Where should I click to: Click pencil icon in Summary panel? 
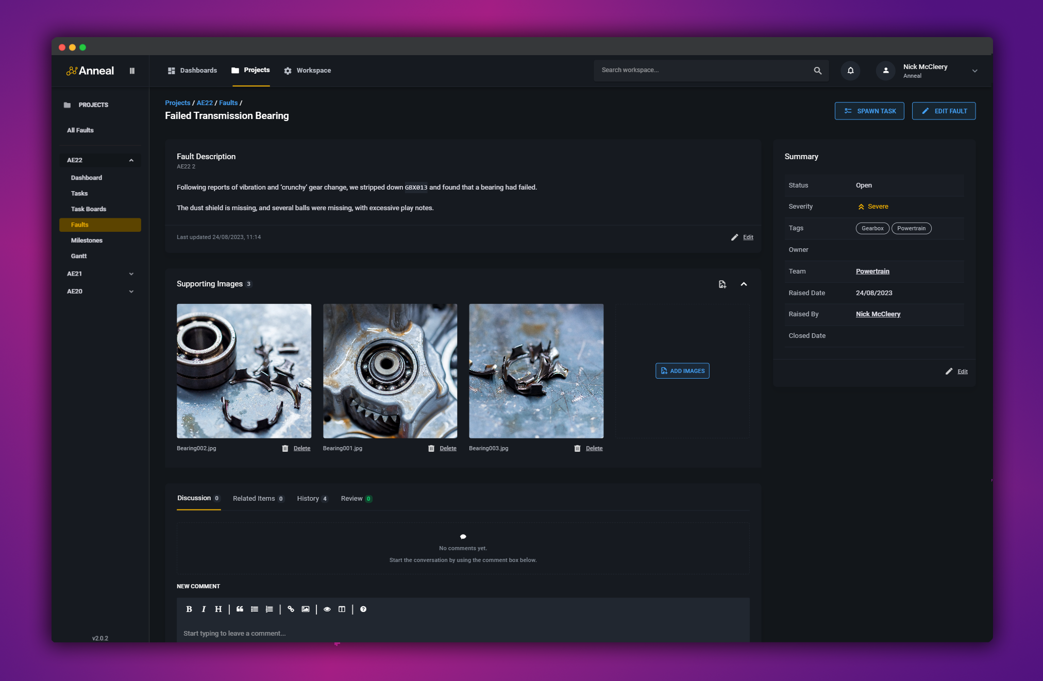tap(949, 371)
